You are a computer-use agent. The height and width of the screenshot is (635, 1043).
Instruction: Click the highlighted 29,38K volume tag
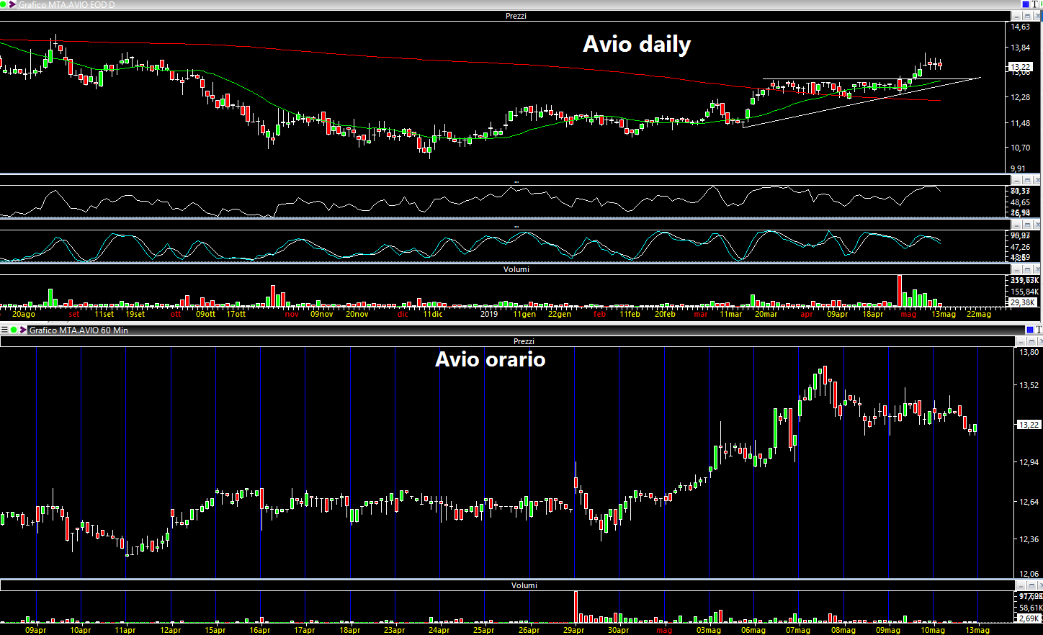[x=1023, y=302]
